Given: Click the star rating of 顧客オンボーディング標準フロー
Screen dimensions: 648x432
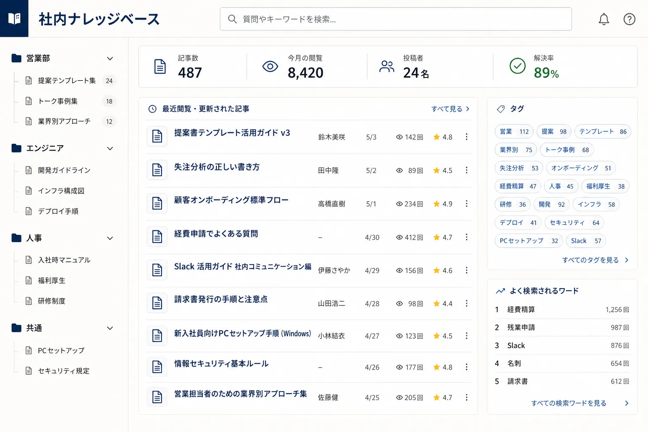Looking at the screenshot, I should pos(443,204).
